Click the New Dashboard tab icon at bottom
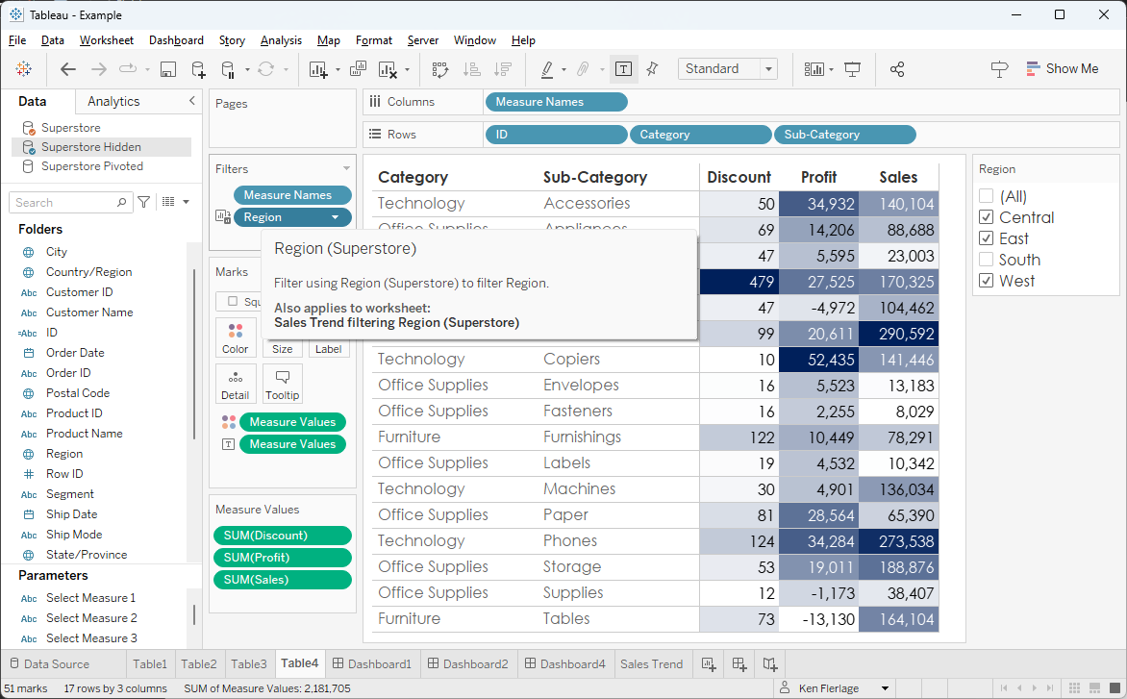 (739, 663)
